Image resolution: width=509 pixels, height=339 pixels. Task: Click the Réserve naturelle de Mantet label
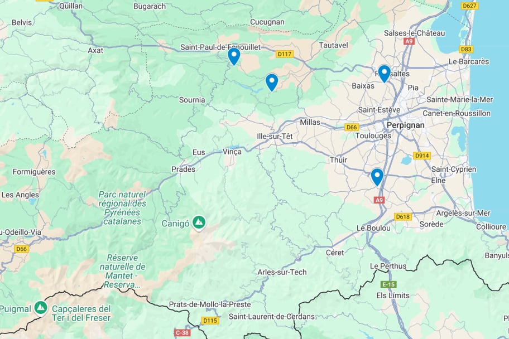[x=122, y=271]
